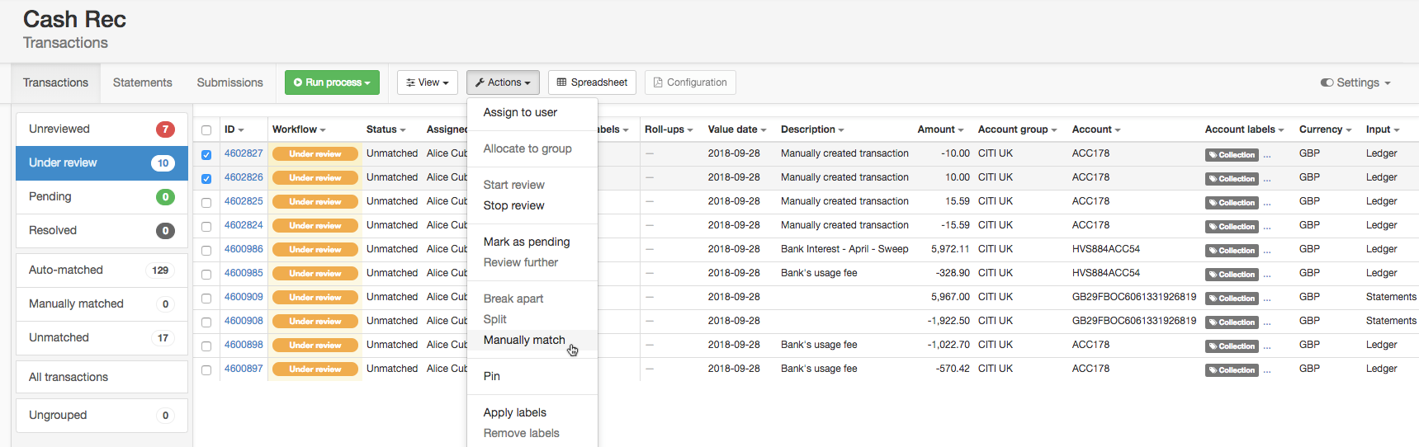Open the View dropdown
Viewport: 1419px width, 447px height.
pyautogui.click(x=428, y=82)
